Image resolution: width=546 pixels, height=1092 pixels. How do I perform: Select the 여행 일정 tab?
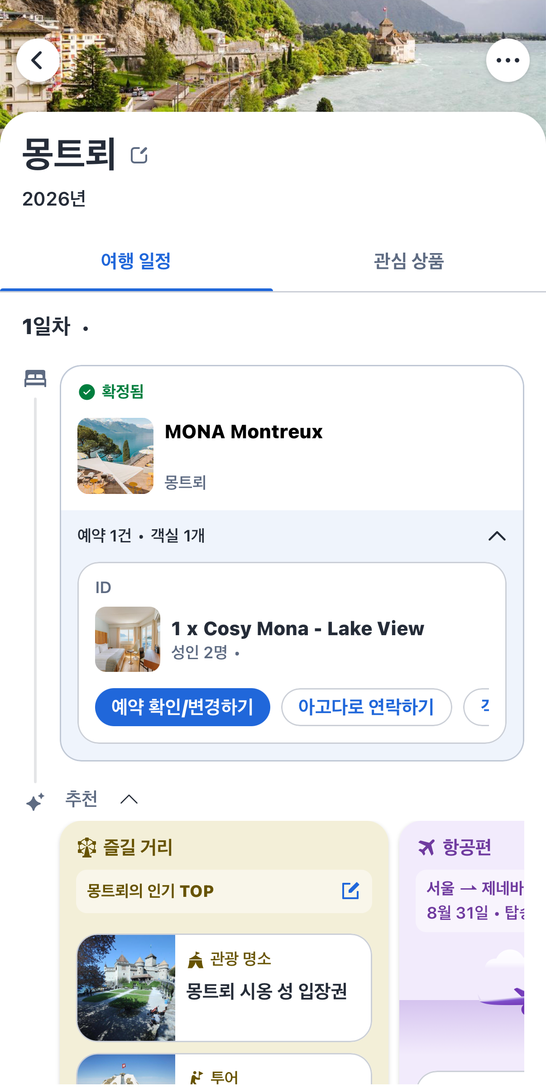click(x=136, y=261)
